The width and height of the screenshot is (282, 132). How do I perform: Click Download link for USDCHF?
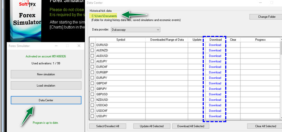tap(215, 111)
